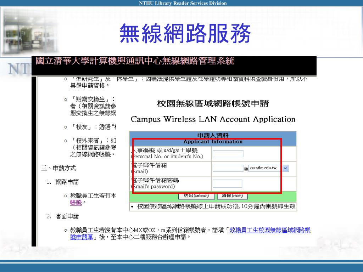Click the 國立清華大學計算機與通訊中心無線網路管理系統 banner text

pos(135,61)
